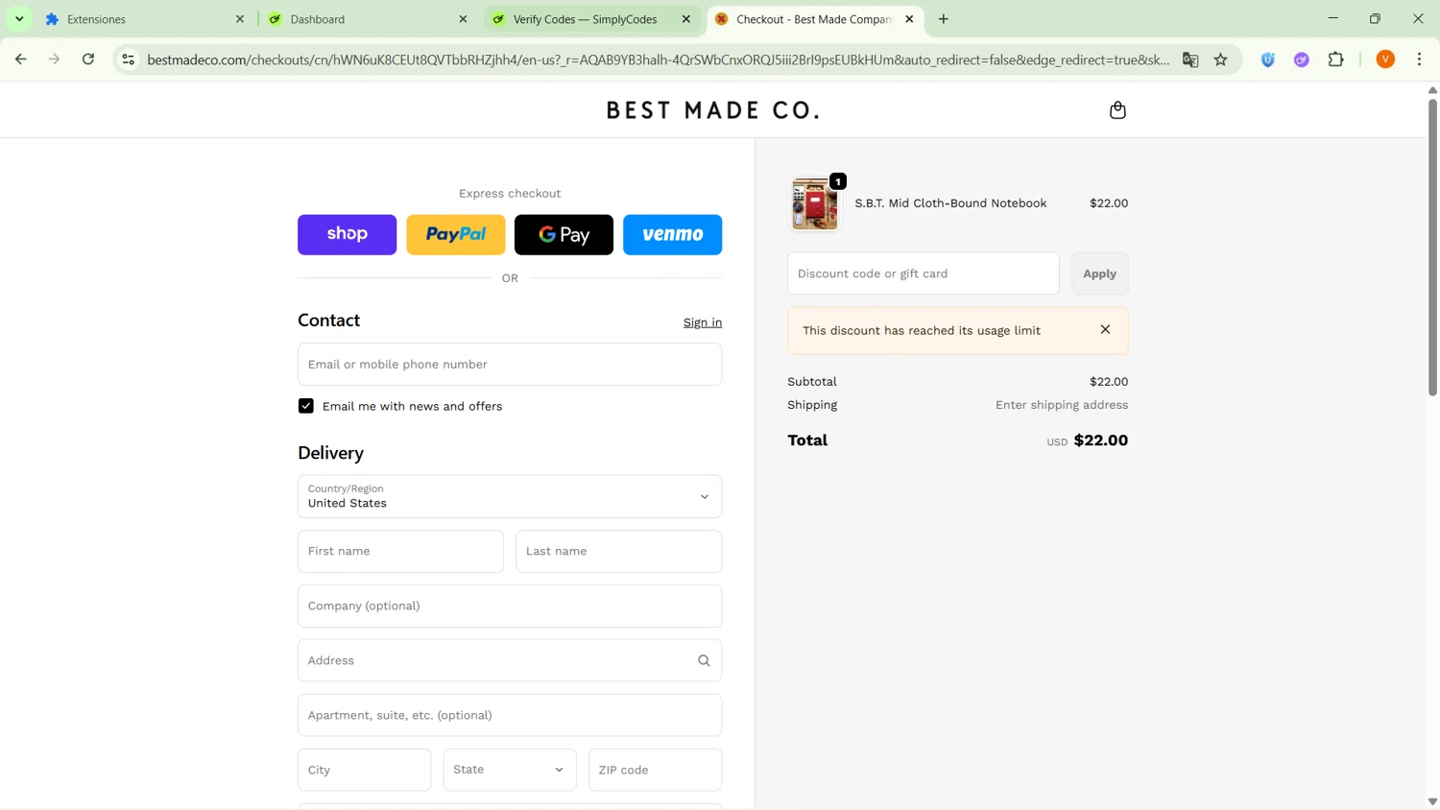Switch to the Dashboard tab
This screenshot has height=810, width=1440.
pos(368,19)
